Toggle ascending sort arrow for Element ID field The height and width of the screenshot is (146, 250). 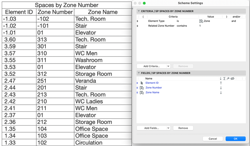tap(221, 83)
